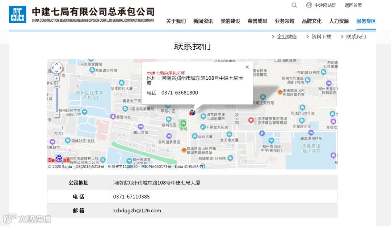Image resolution: width=391 pixels, height=226 pixels.
Task: Close the map info popup
Action: (x=247, y=67)
